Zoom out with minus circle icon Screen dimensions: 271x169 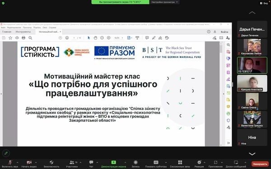point(102,38)
